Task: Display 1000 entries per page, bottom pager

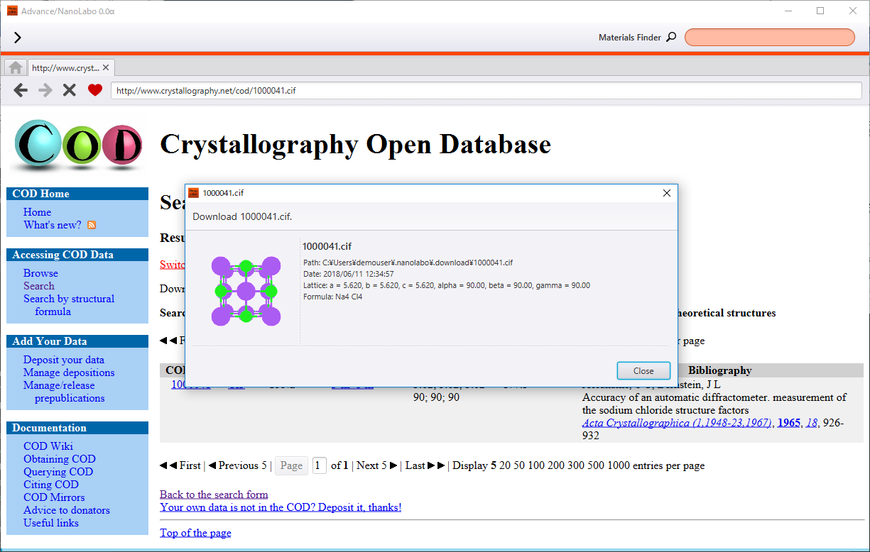Action: [x=619, y=465]
